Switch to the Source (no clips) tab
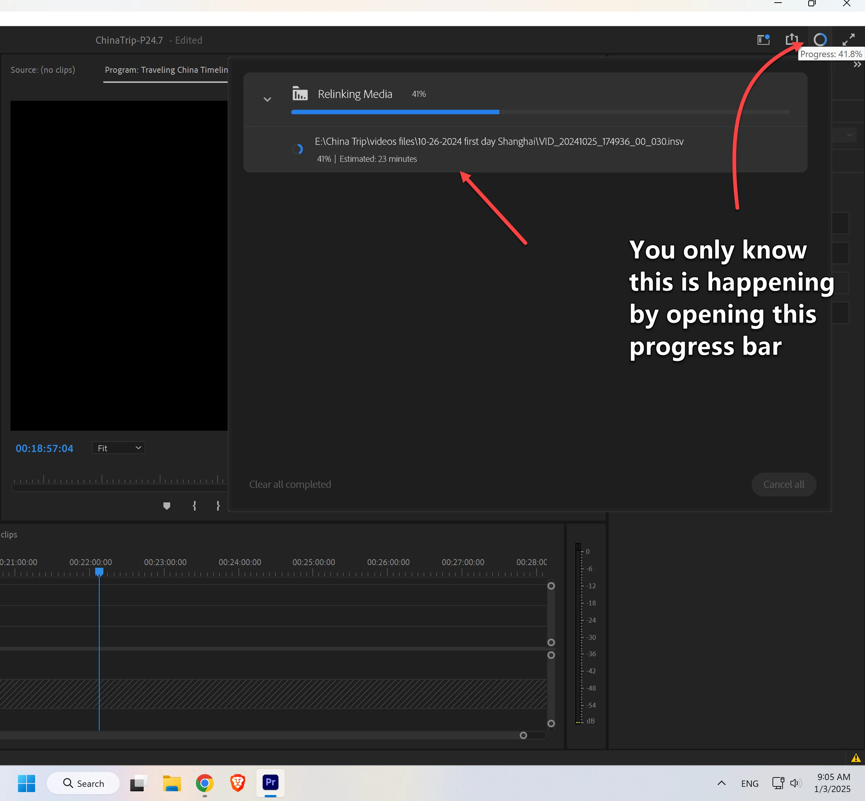This screenshot has width=865, height=801. [x=43, y=70]
